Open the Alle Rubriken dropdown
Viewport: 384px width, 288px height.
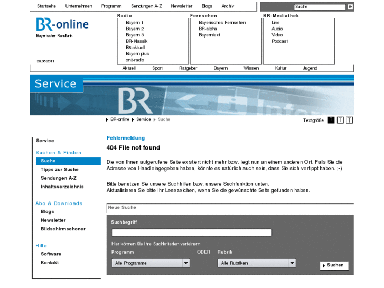(x=257, y=263)
